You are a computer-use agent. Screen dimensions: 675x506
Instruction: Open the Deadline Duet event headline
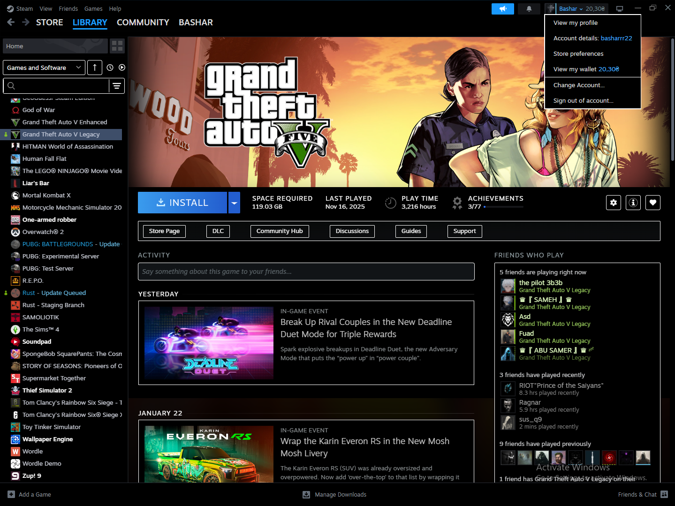[366, 328]
